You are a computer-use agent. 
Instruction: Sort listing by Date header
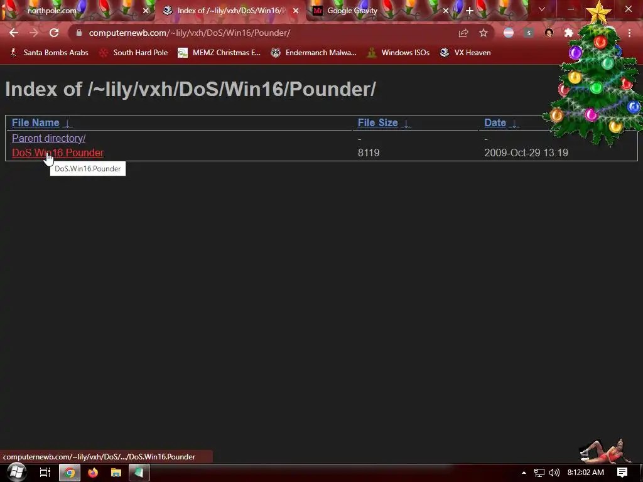click(495, 122)
